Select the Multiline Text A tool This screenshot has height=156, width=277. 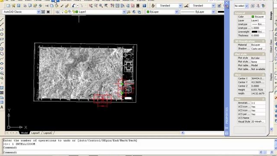tap(2, 107)
